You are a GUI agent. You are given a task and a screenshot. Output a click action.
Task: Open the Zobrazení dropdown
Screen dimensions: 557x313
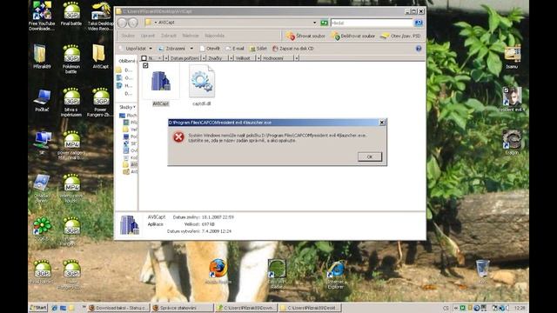[176, 49]
